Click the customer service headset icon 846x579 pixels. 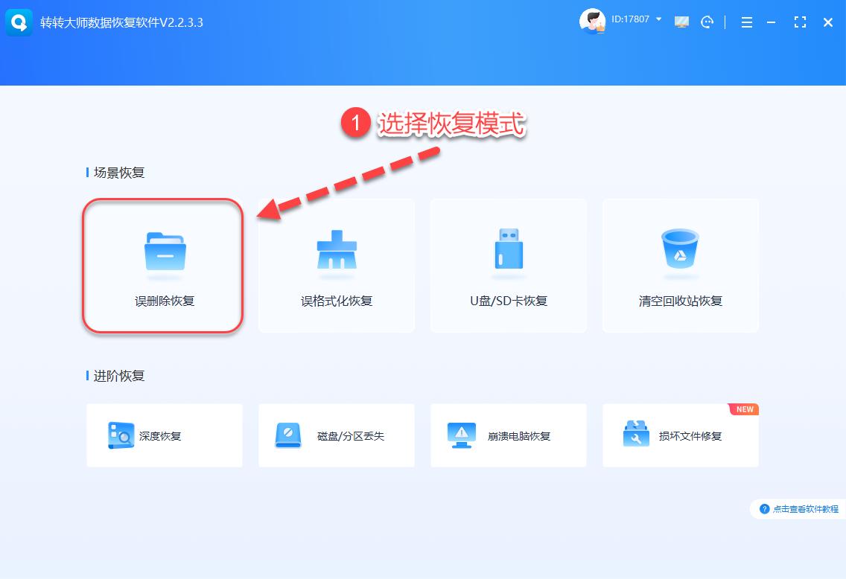coord(707,22)
